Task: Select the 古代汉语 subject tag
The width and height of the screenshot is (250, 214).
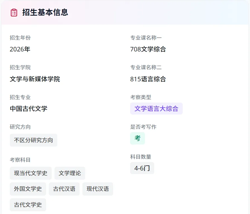Action: (64, 189)
